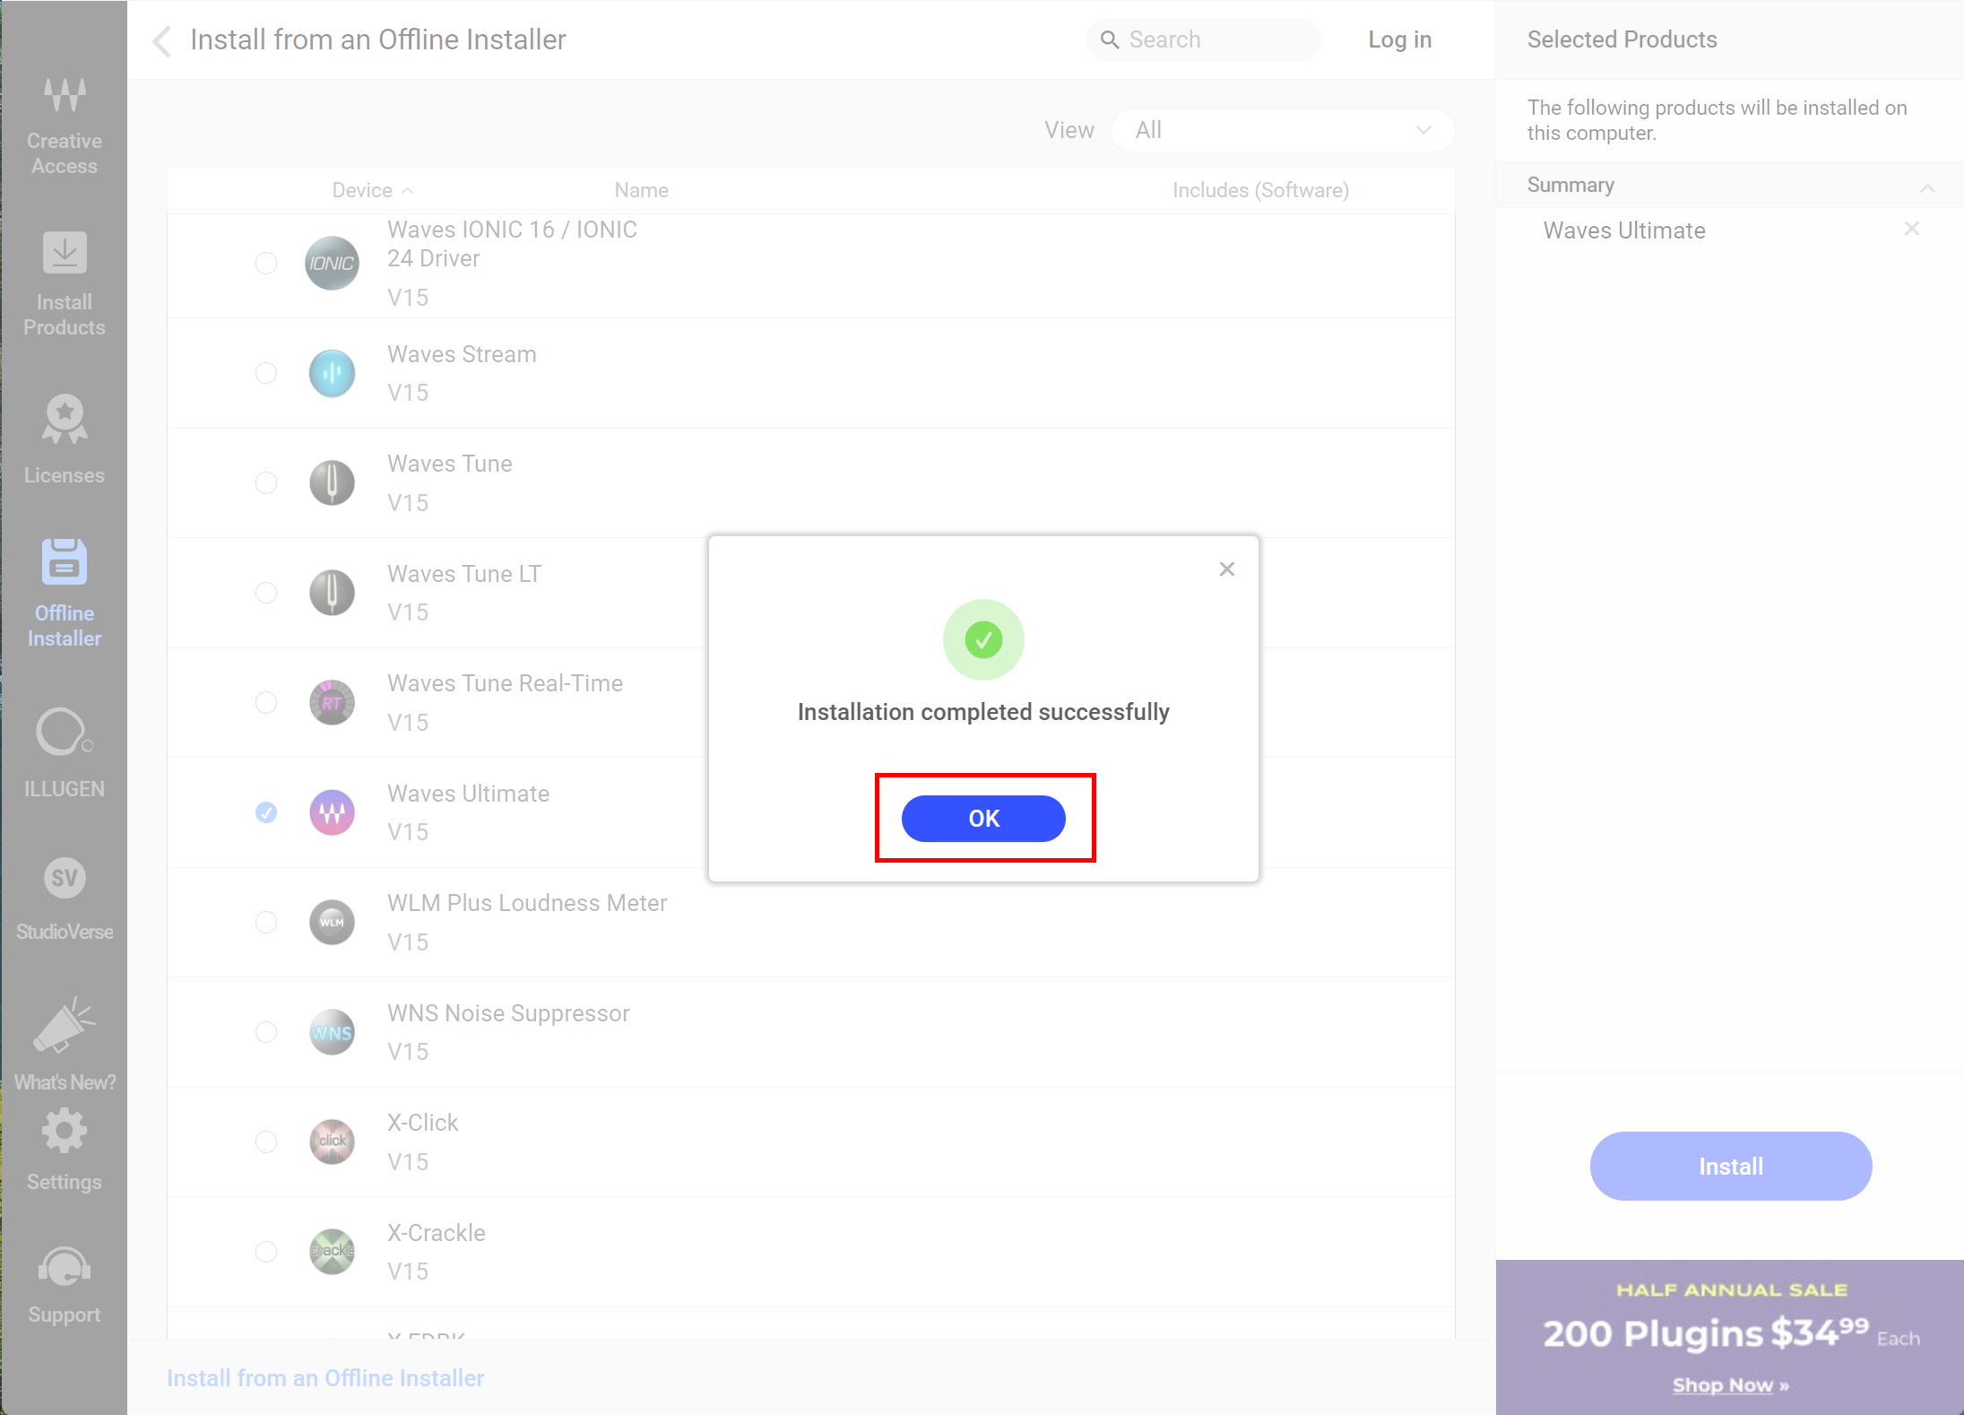
Task: Select the Waves Stream radio button
Action: 266,373
